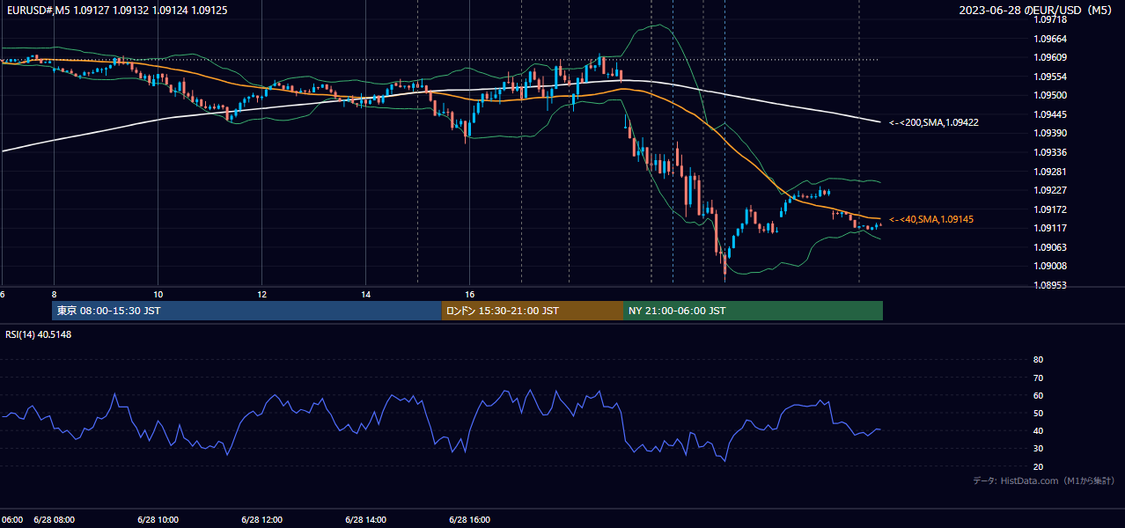Image resolution: width=1125 pixels, height=528 pixels.
Task: Click price axis value 1.09390
Action: tap(1050, 133)
